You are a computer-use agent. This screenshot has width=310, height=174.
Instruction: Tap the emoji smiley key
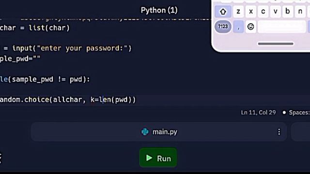click(250, 27)
